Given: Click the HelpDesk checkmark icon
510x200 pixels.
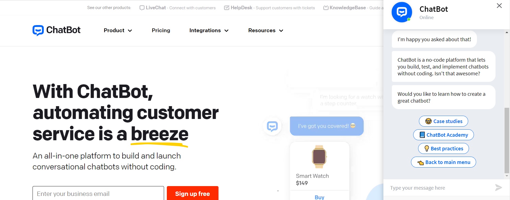Looking at the screenshot, I should [226, 8].
